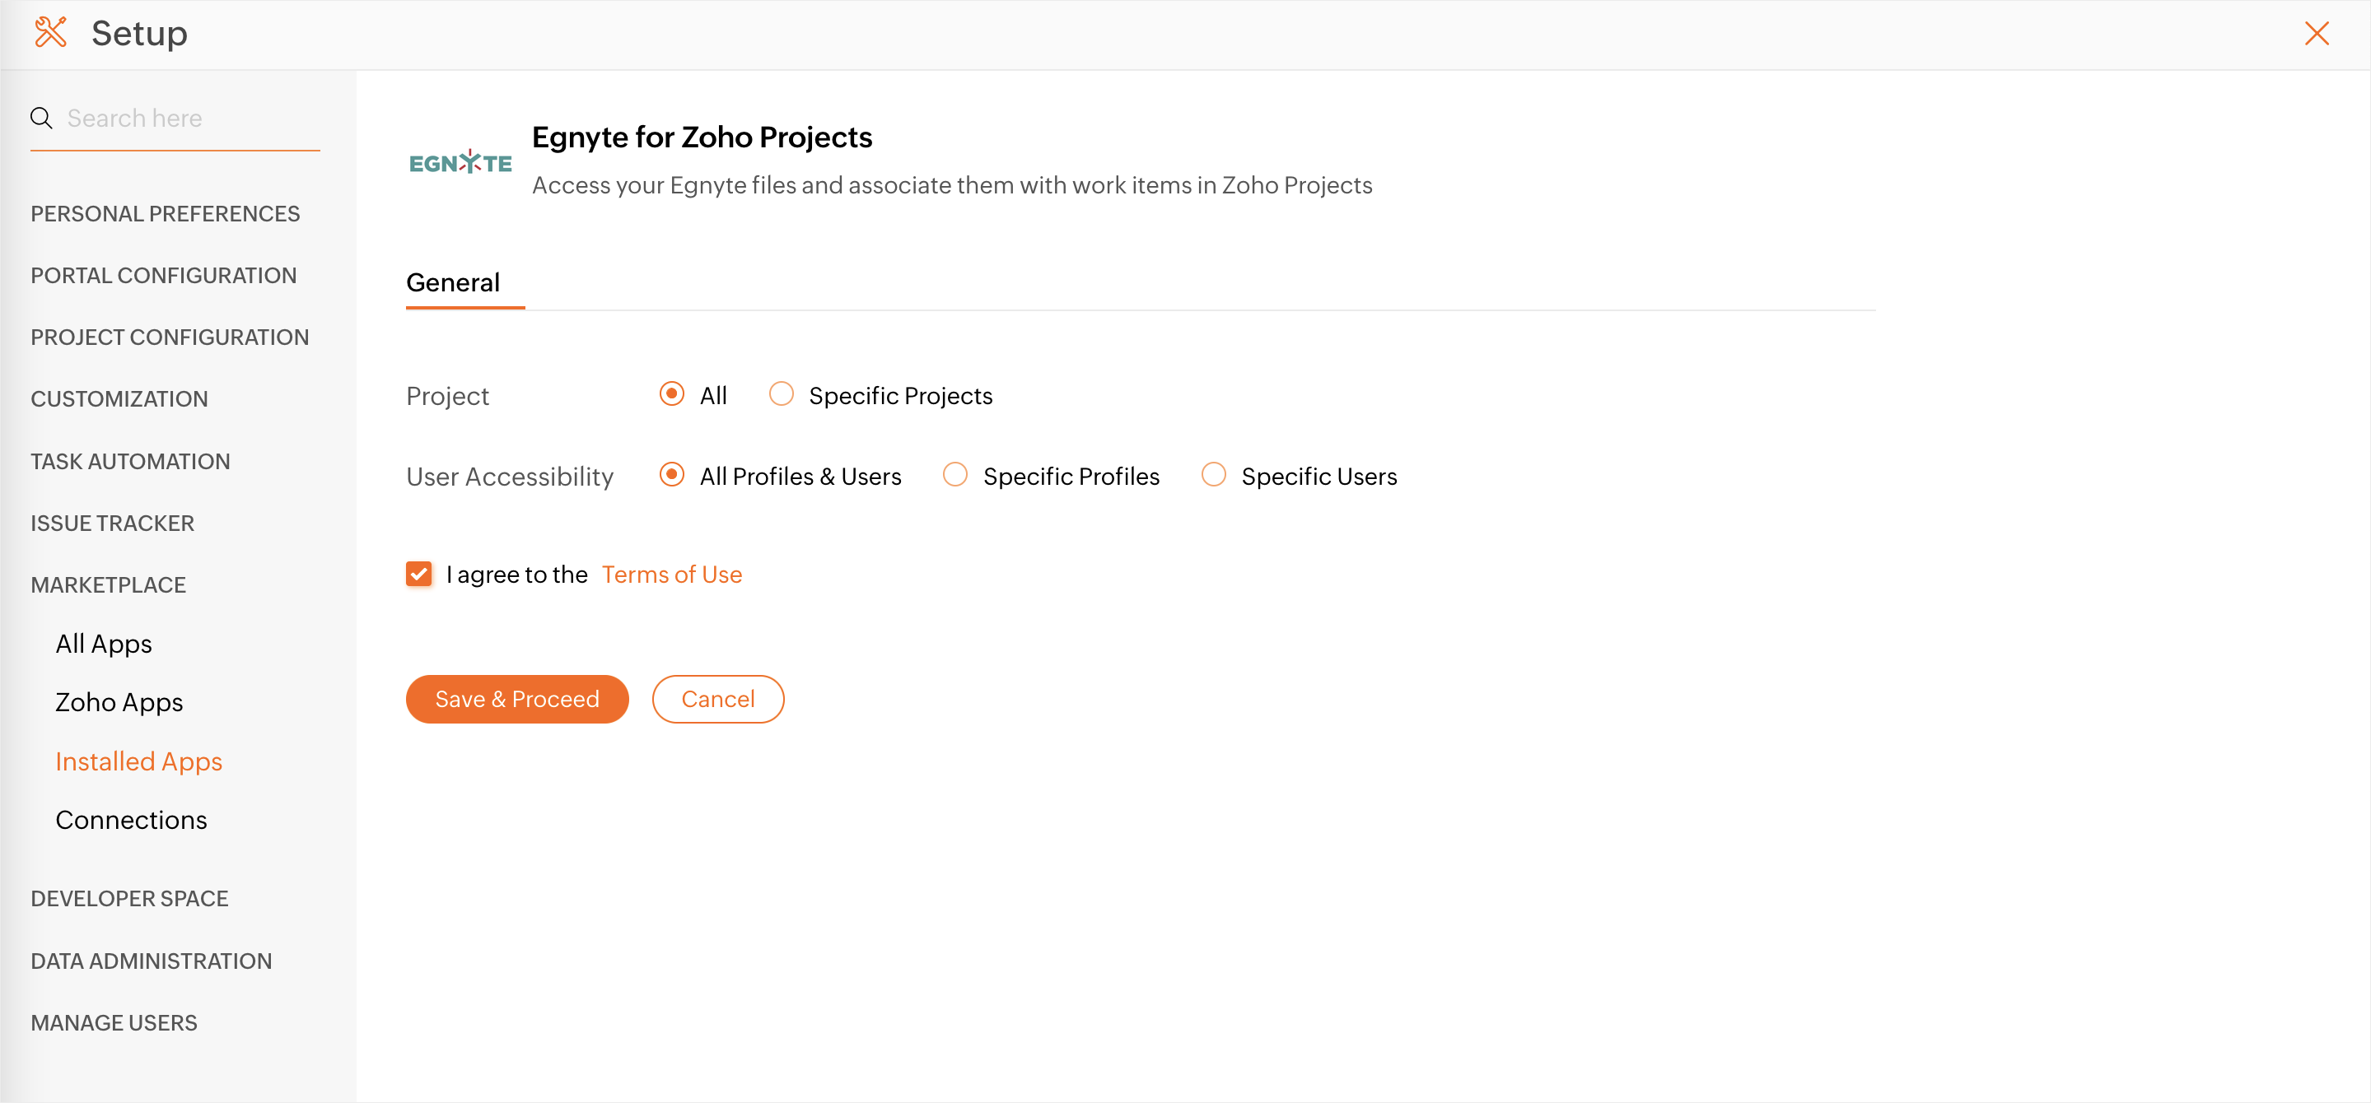Switch to the General tab
This screenshot has height=1103, width=2371.
(453, 282)
